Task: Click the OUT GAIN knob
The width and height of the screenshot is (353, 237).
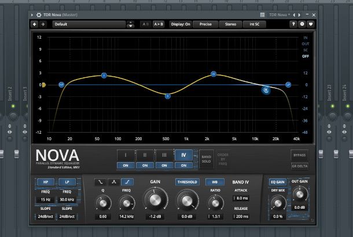Action: pos(300,194)
